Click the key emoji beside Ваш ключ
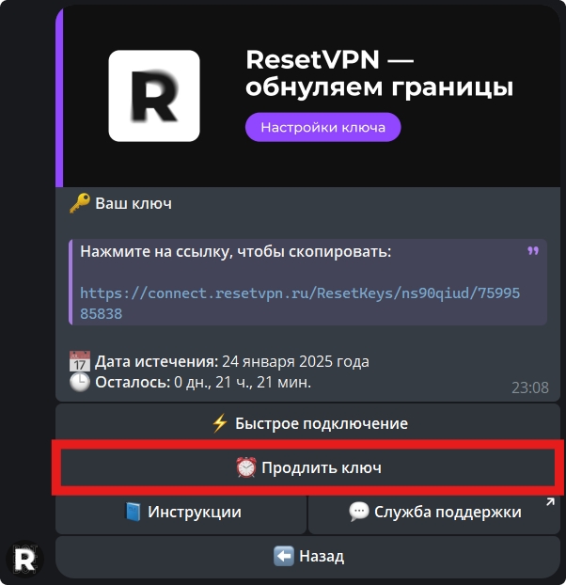This screenshot has width=566, height=585. [x=80, y=203]
